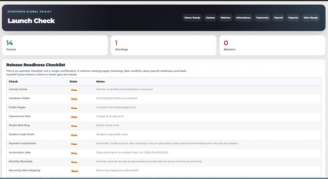Select the Student Code Prefix row label
The width and height of the screenshot is (328, 179).
click(22, 134)
